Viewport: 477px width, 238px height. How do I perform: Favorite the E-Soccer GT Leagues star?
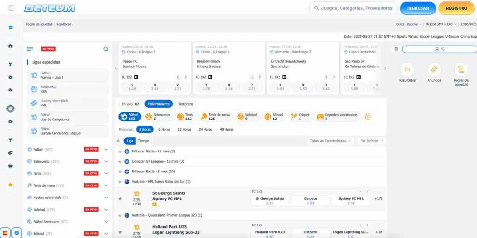(x=120, y=161)
